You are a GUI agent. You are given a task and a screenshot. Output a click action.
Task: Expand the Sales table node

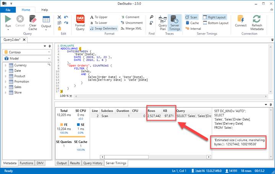click(x=6, y=87)
